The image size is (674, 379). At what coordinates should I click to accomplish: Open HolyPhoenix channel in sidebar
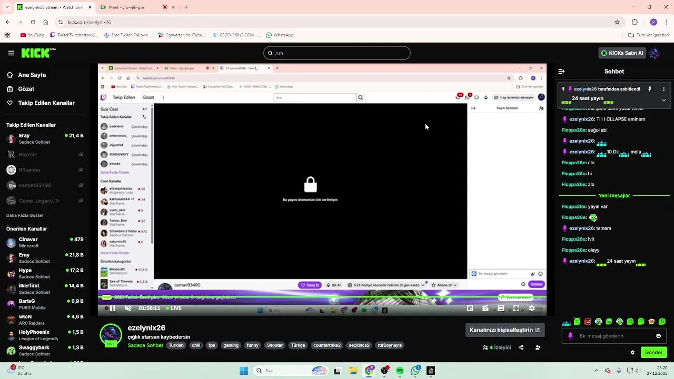pyautogui.click(x=45, y=335)
